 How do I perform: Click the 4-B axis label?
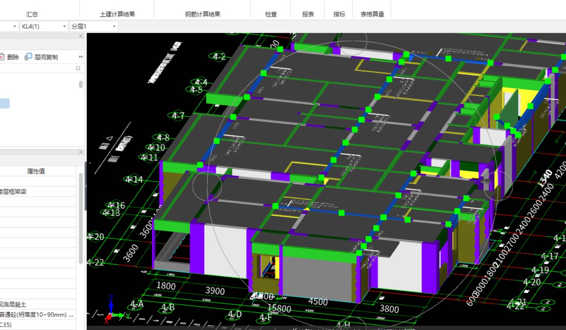click(x=168, y=307)
